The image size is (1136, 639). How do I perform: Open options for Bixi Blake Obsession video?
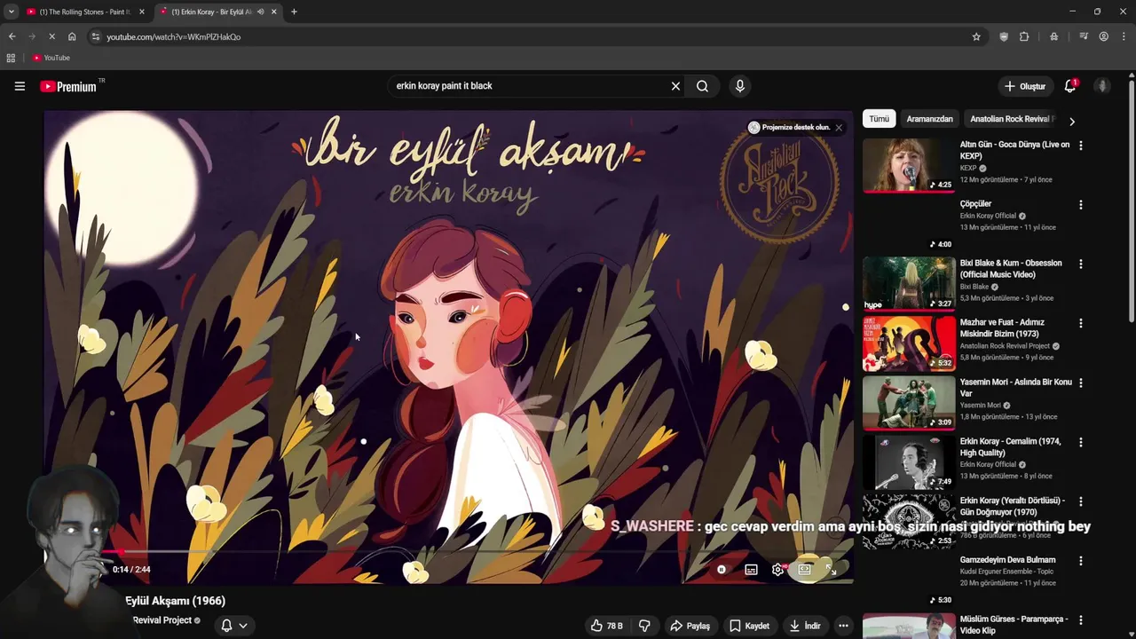[1080, 264]
